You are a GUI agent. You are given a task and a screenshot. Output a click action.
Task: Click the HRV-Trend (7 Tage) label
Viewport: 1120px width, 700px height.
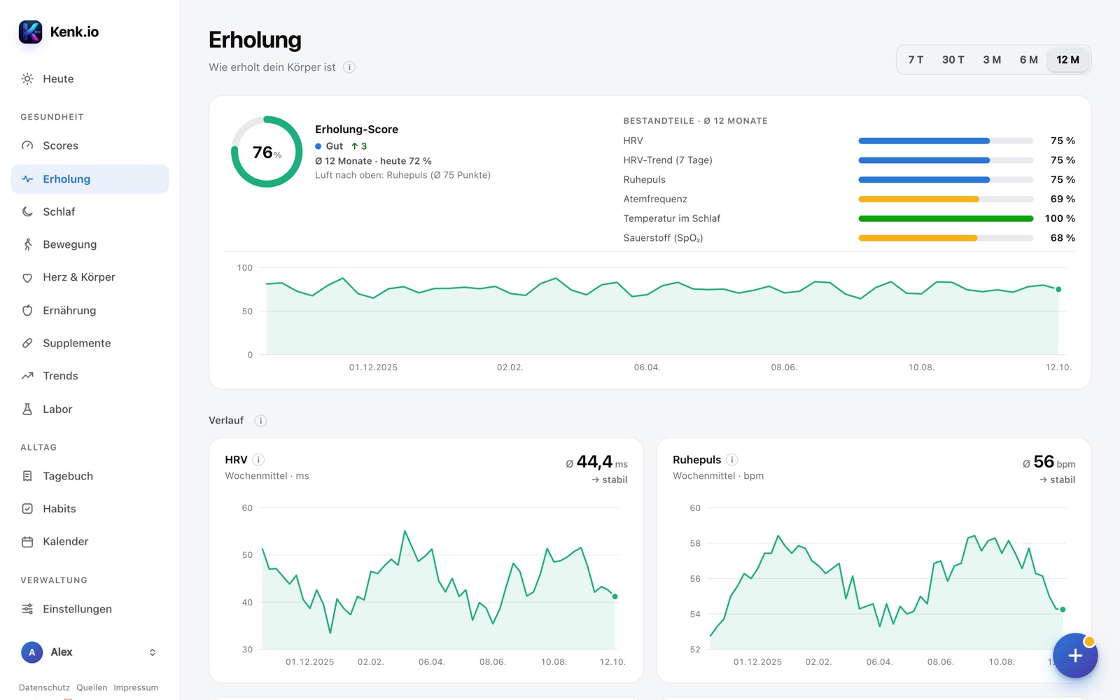[668, 160]
